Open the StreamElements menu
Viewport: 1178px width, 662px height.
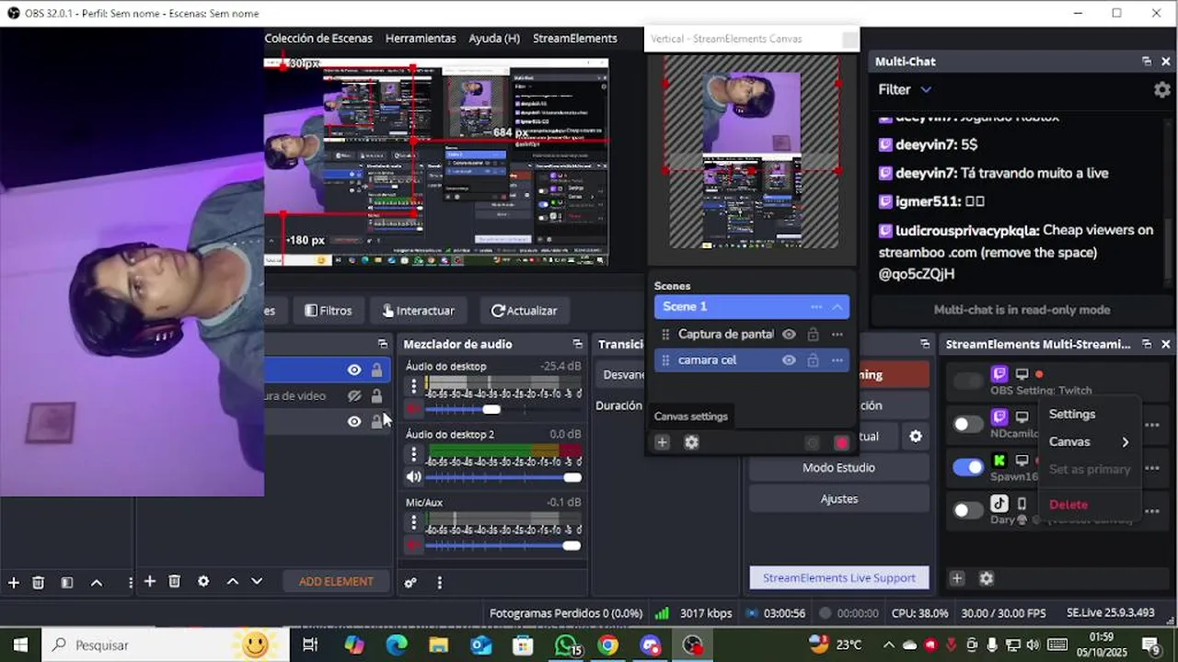point(575,39)
